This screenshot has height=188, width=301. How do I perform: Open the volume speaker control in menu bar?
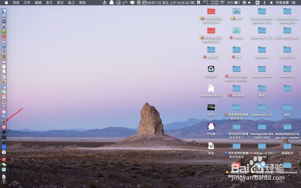click(x=249, y=2)
